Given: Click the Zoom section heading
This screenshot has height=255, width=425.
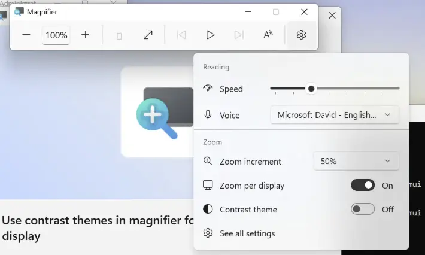Looking at the screenshot, I should pyautogui.click(x=212, y=142).
